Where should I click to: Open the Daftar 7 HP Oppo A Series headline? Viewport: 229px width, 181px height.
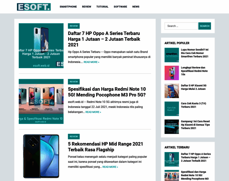pyautogui.click(x=104, y=39)
